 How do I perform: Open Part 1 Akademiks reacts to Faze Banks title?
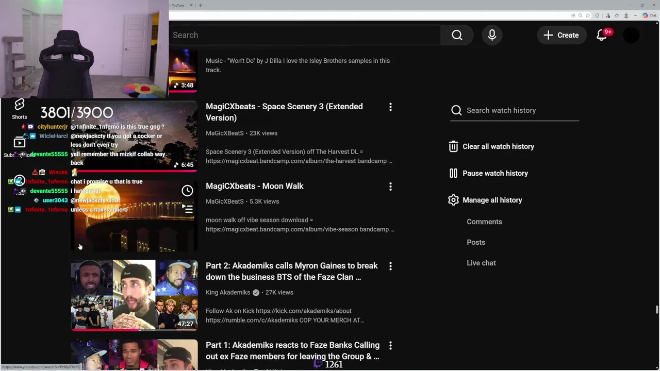[x=292, y=350]
